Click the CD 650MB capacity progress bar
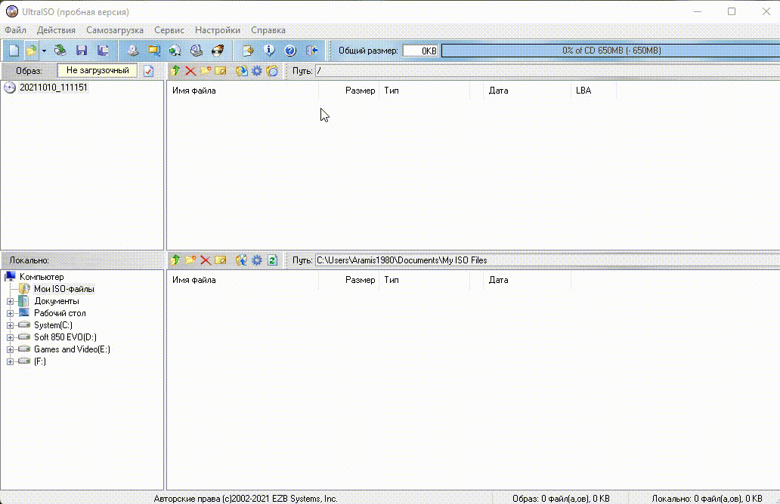The width and height of the screenshot is (780, 504). pyautogui.click(x=611, y=51)
